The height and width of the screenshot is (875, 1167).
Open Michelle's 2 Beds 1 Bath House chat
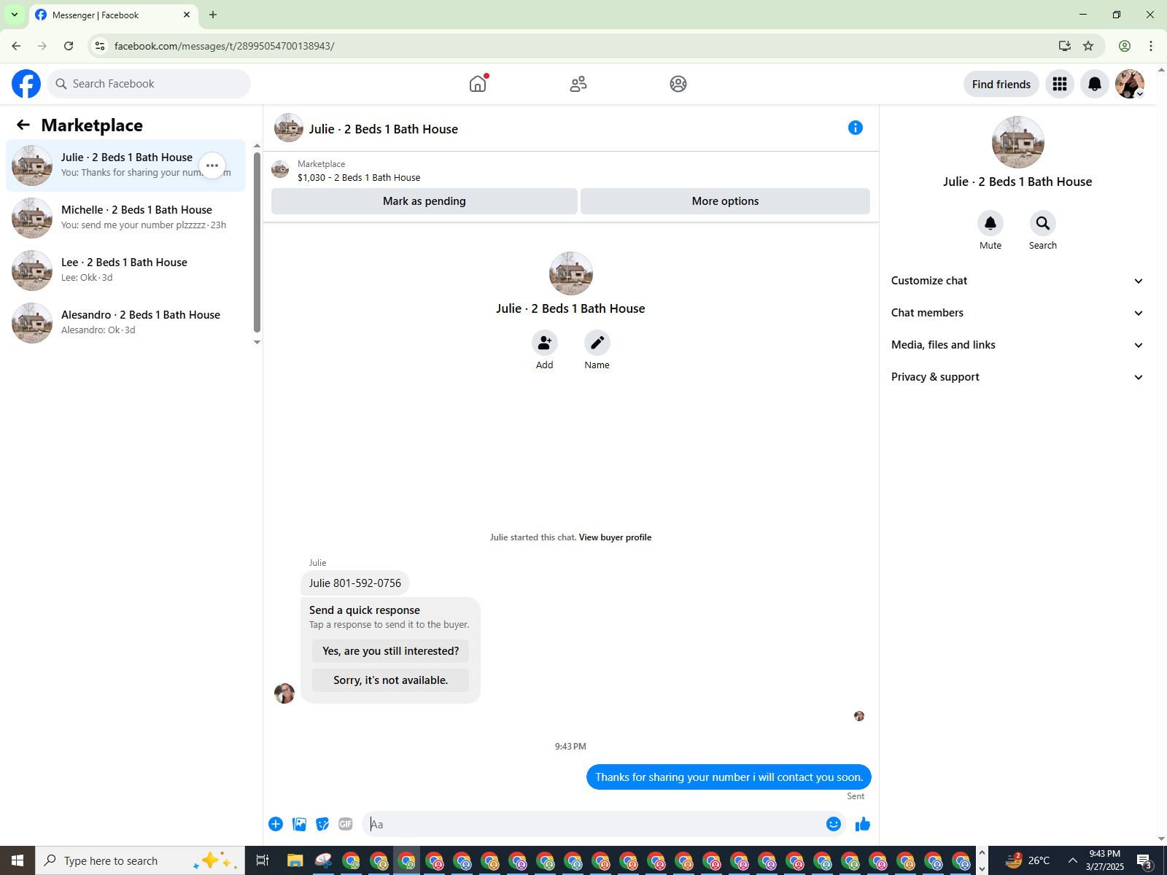click(x=126, y=218)
